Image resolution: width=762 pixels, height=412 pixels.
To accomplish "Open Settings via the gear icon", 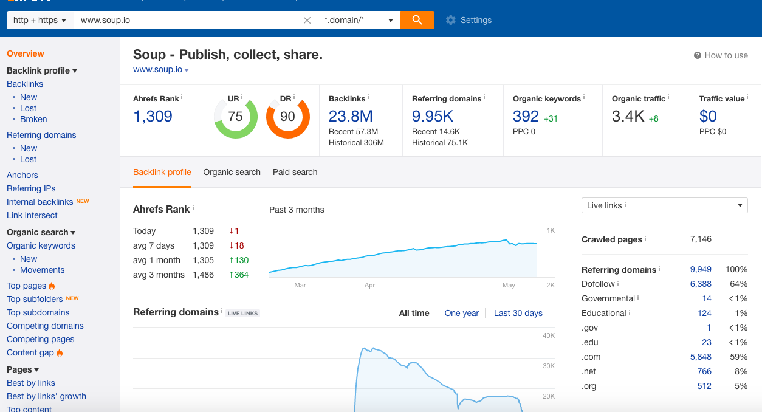I will (x=450, y=20).
